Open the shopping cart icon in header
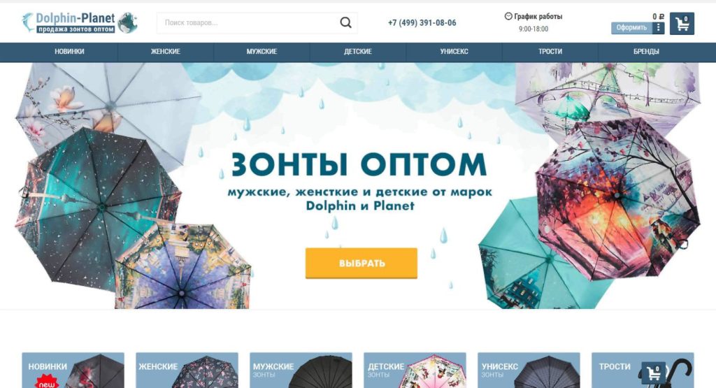Screen dimensions: 716x388 pyautogui.click(x=682, y=24)
